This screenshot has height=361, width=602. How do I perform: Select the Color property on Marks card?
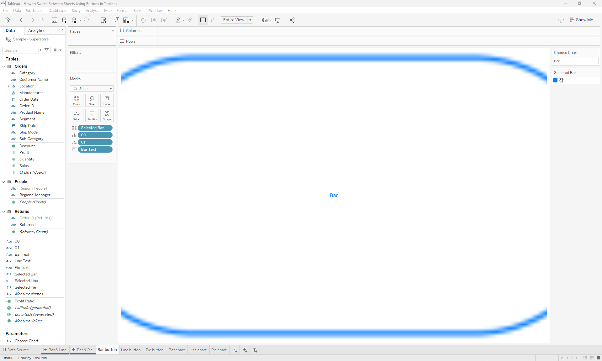[x=76, y=100]
